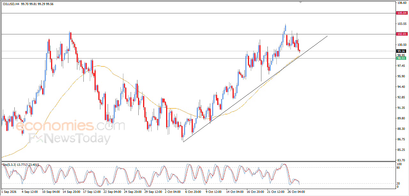Select the green 98.51 price level tag
The width and height of the screenshot is (409, 196).
(x=402, y=58)
